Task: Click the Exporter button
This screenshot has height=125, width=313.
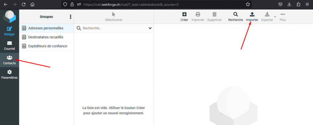Action: coord(267,17)
